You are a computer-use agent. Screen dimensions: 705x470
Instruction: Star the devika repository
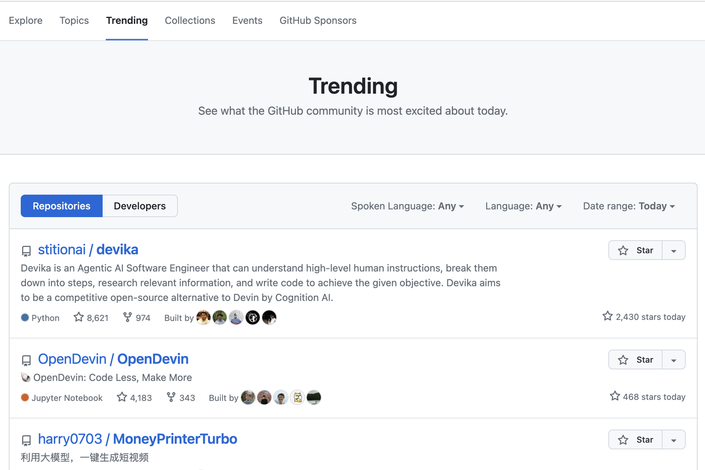click(x=635, y=250)
